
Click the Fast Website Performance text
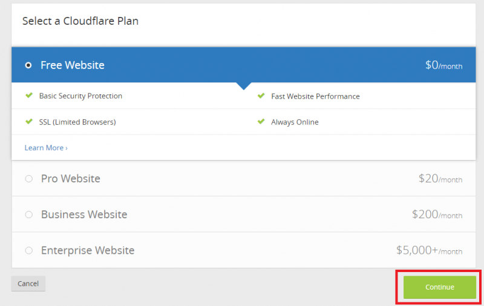(315, 96)
